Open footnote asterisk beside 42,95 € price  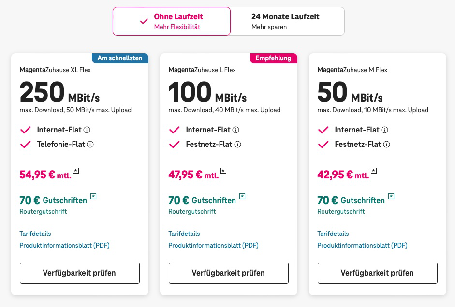374,171
